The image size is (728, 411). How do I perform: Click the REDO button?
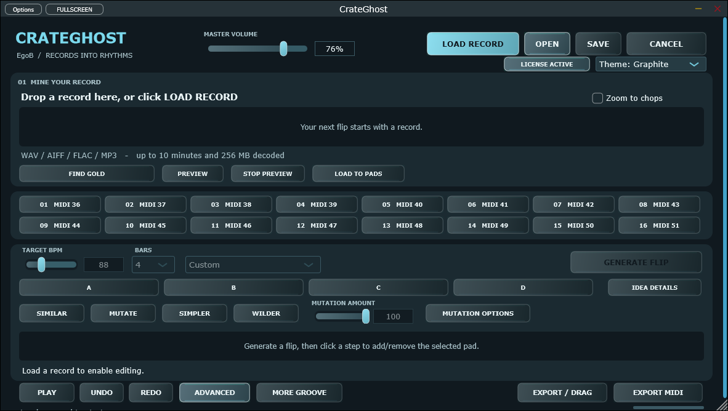(x=151, y=393)
